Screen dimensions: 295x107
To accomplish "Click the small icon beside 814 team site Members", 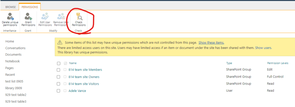I will click(x=65, y=70).
